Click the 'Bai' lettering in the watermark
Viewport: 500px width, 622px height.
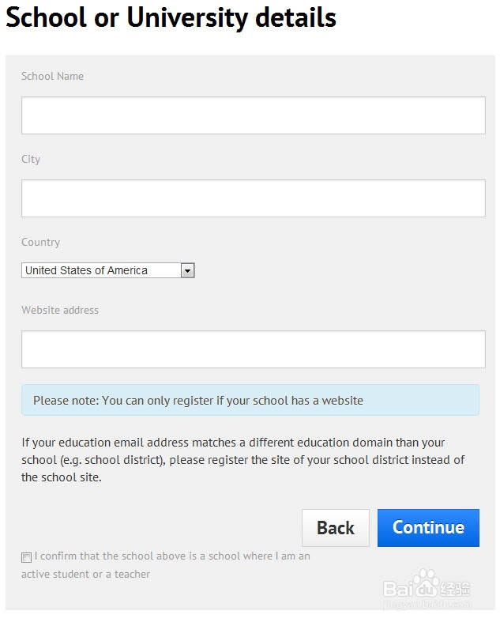tap(399, 589)
